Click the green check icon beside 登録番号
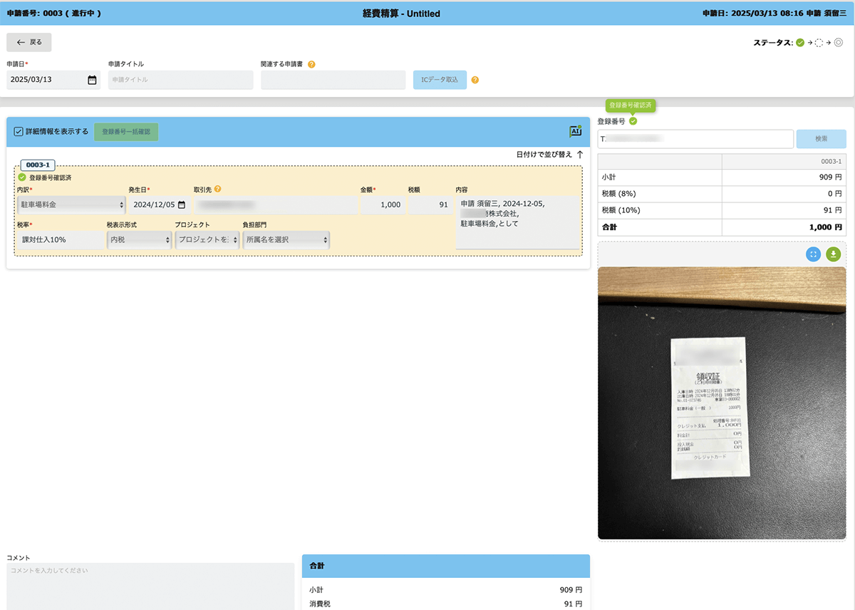Screen dimensions: 855x610 [x=633, y=121]
